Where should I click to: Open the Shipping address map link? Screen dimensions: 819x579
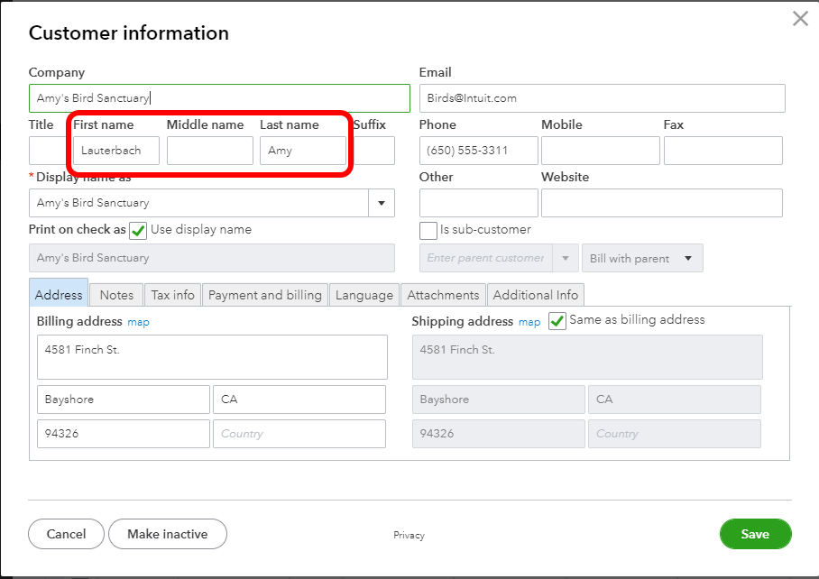[x=529, y=322]
